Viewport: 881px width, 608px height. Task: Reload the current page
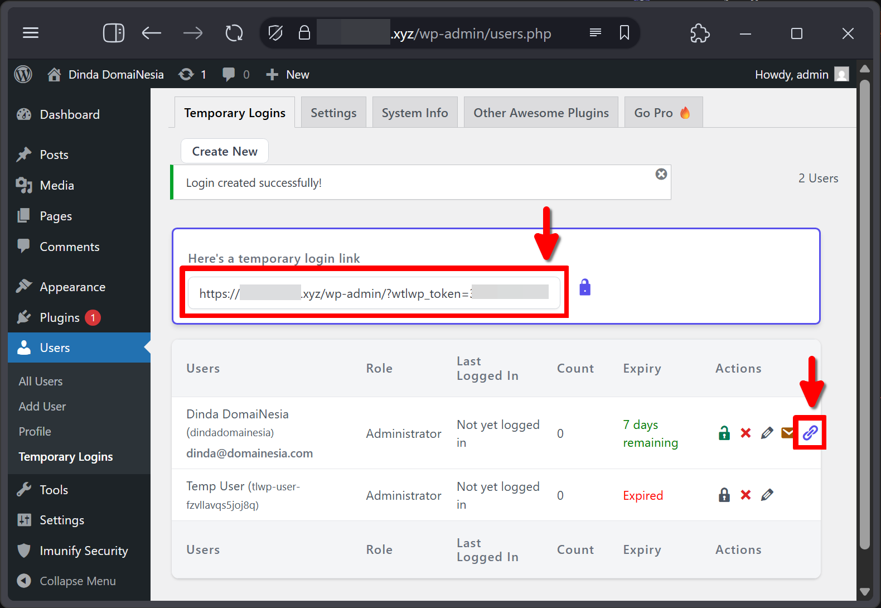tap(234, 33)
